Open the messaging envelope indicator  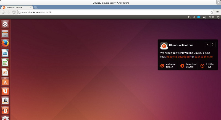pyautogui.click(x=199, y=17)
